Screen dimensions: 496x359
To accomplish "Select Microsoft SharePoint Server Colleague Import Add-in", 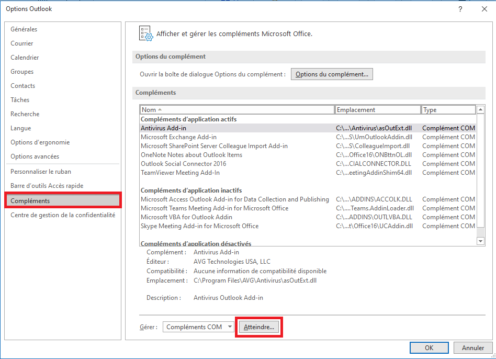I will (x=308, y=146).
